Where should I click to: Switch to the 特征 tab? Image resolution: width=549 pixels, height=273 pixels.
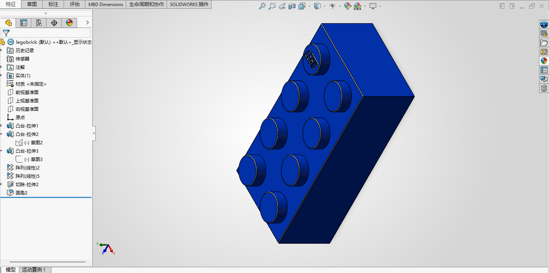pyautogui.click(x=11, y=5)
